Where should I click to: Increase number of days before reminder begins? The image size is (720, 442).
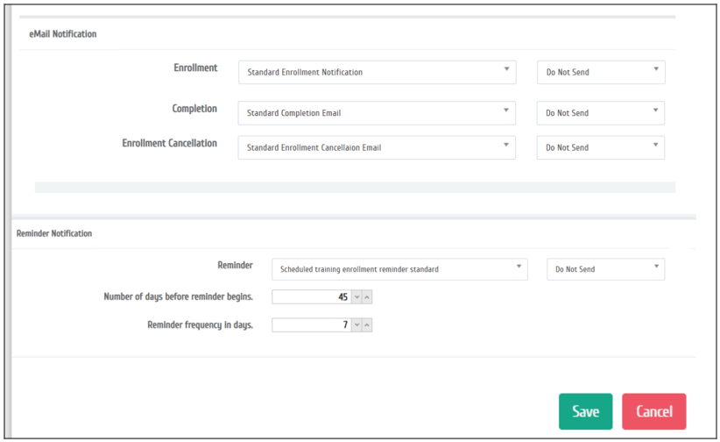pos(367,297)
